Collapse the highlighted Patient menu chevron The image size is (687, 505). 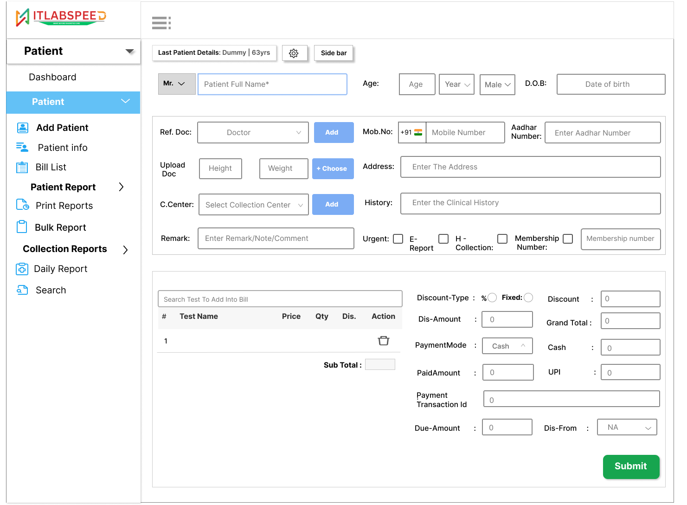coord(125,101)
